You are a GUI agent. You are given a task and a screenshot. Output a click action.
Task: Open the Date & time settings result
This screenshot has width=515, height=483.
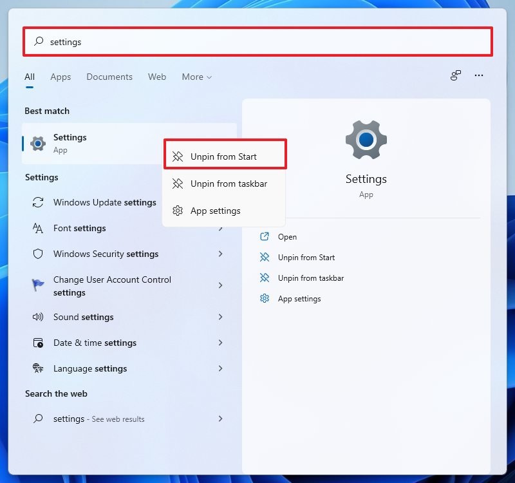click(129, 343)
